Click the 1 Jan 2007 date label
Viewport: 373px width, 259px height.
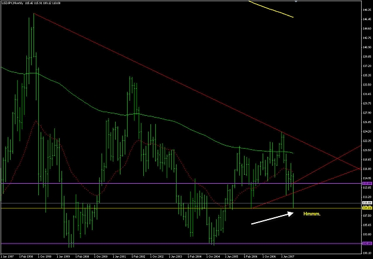(x=288, y=257)
